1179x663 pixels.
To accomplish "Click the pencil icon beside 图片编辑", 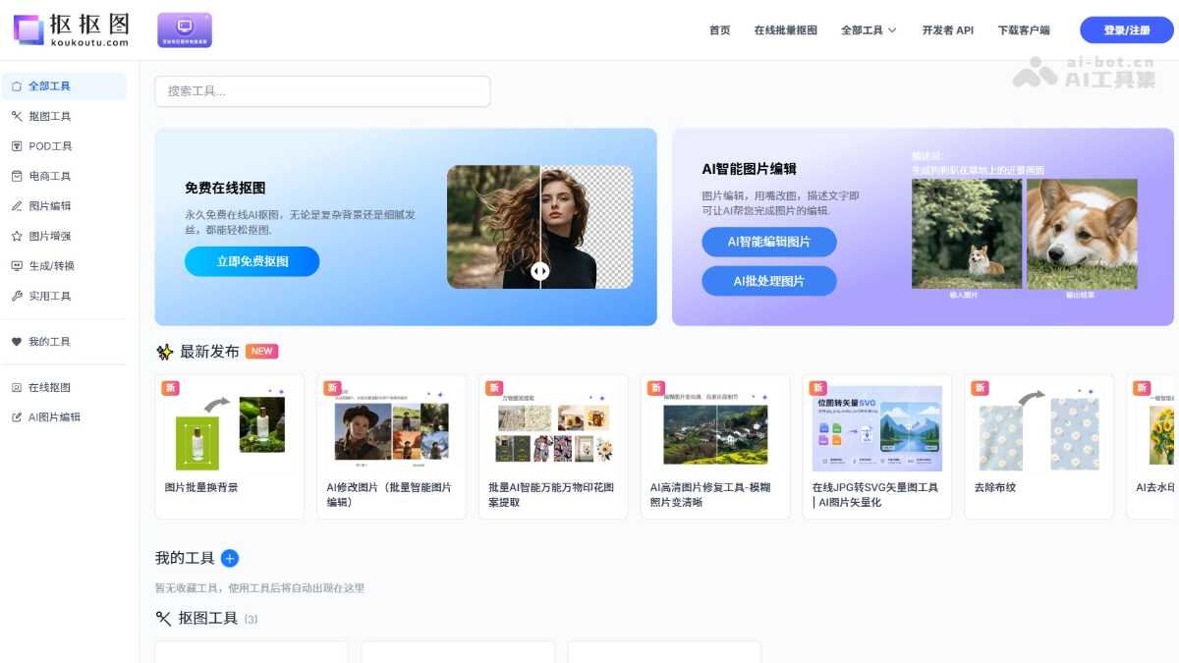I will click(x=17, y=206).
